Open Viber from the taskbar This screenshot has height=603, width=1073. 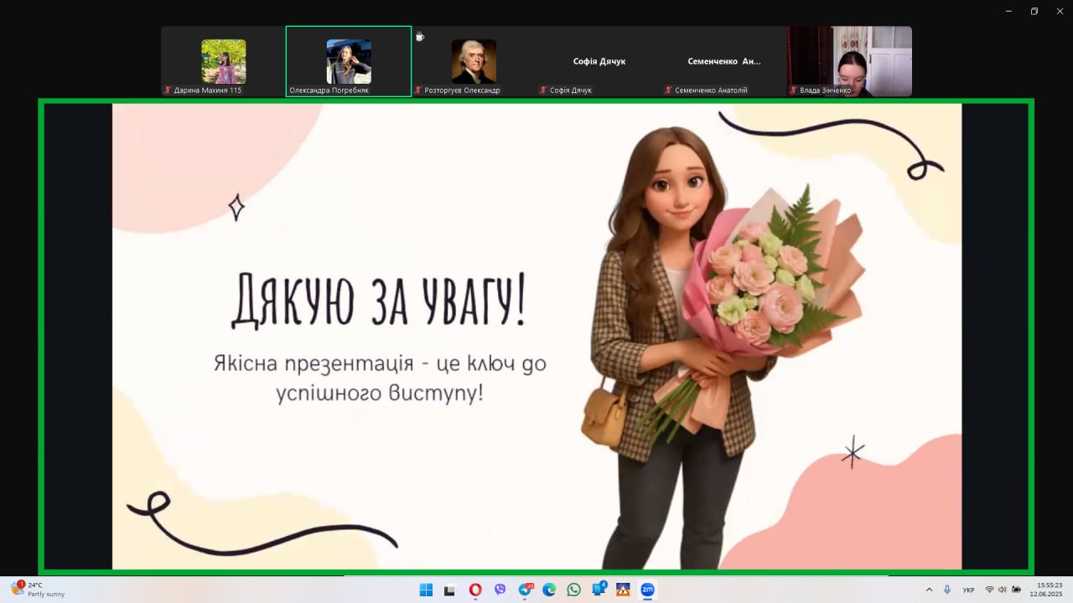[x=500, y=590]
